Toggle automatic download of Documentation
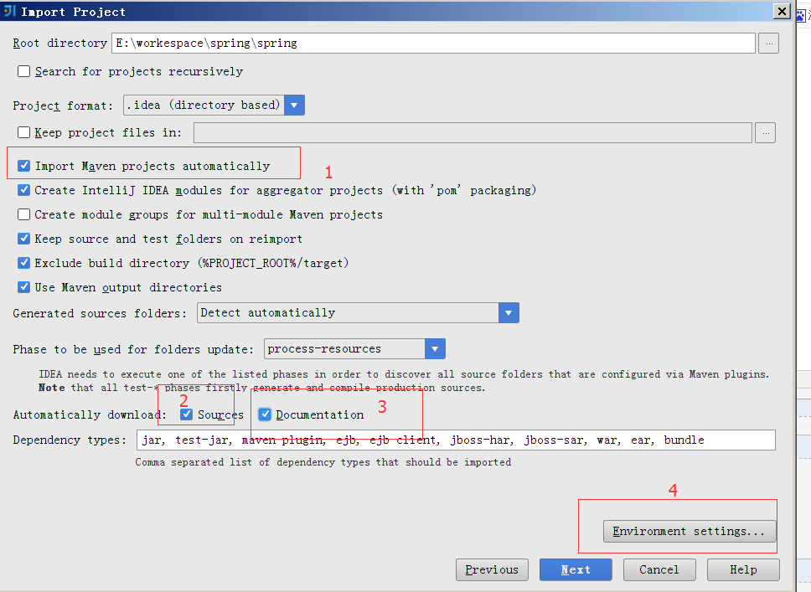811x592 pixels. tap(265, 414)
